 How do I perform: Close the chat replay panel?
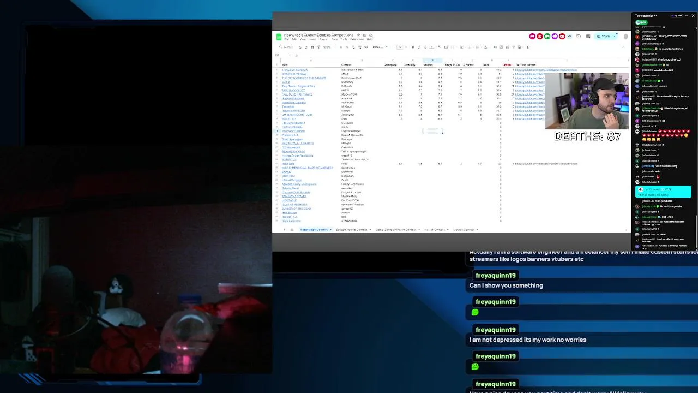pyautogui.click(x=693, y=16)
